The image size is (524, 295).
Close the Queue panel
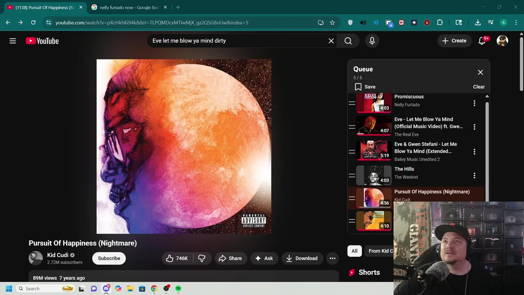pos(480,73)
